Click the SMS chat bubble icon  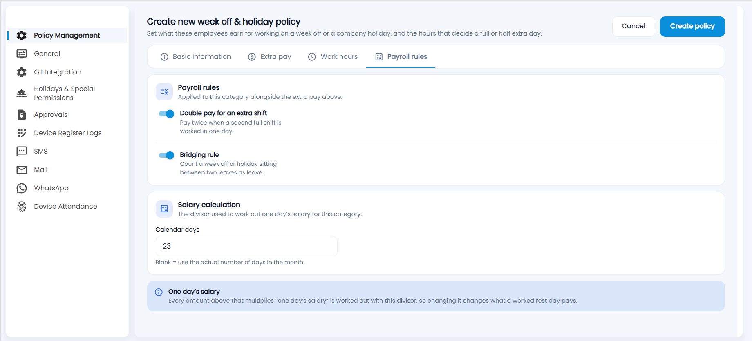22,152
